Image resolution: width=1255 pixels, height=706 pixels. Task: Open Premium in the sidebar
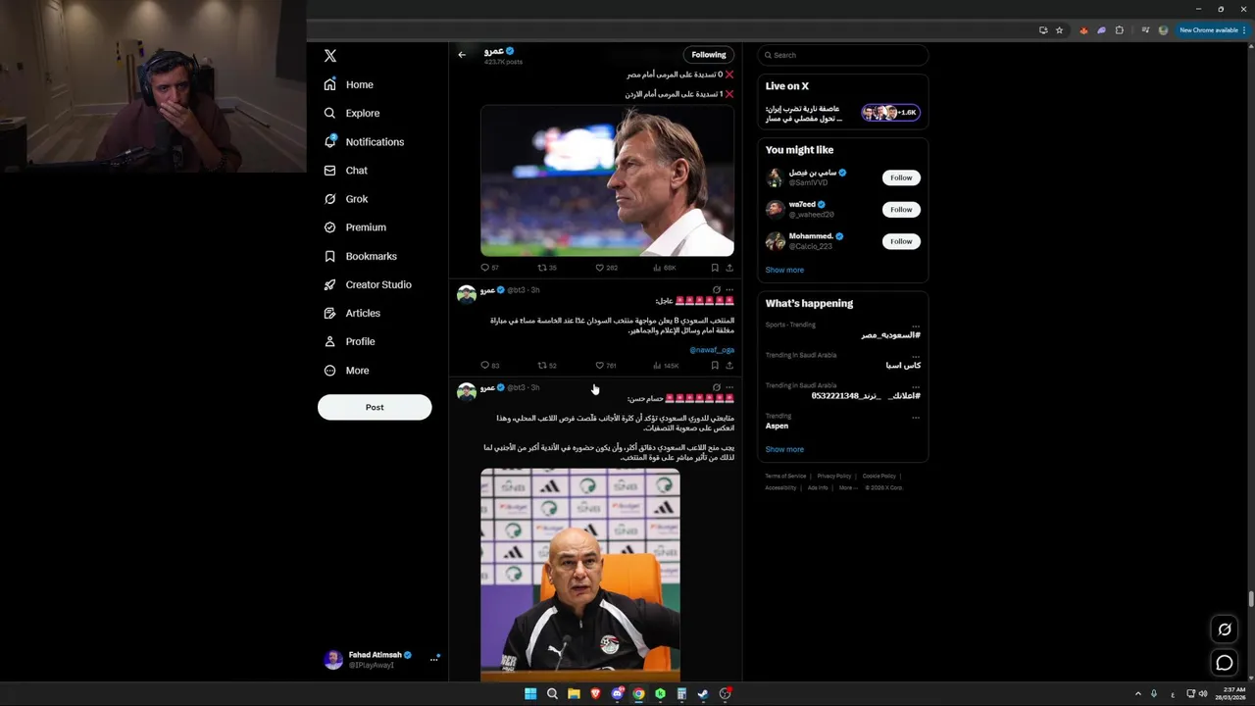click(355, 227)
